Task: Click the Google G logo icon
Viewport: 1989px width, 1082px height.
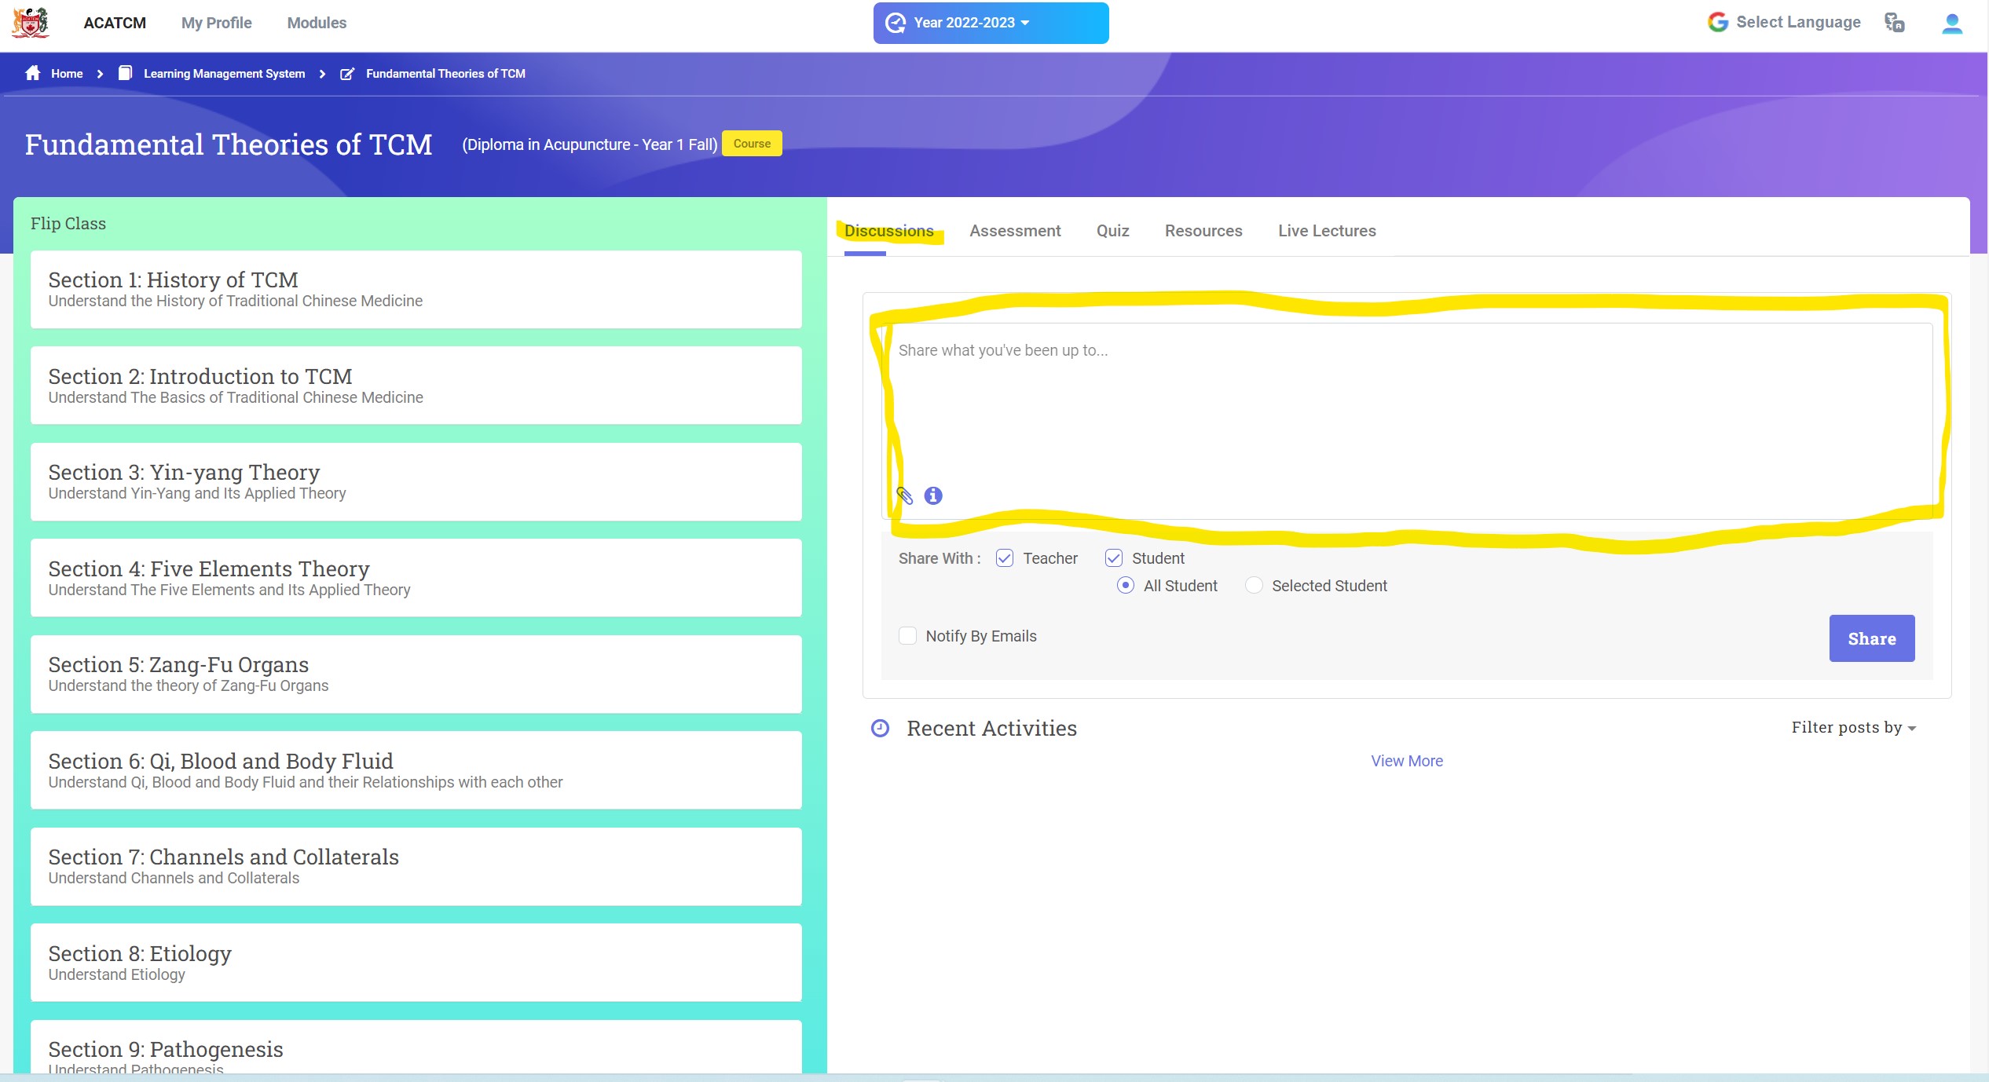Action: pos(1717,22)
